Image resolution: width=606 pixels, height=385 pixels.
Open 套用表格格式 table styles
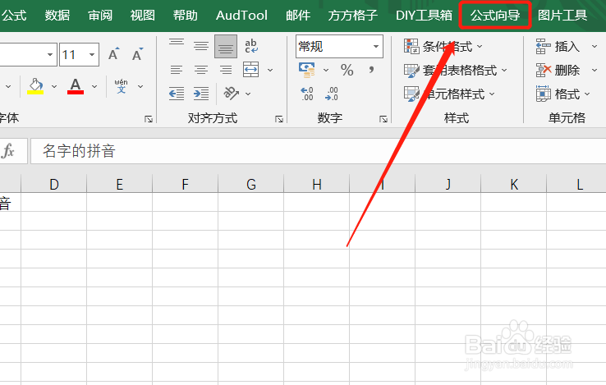click(x=455, y=71)
